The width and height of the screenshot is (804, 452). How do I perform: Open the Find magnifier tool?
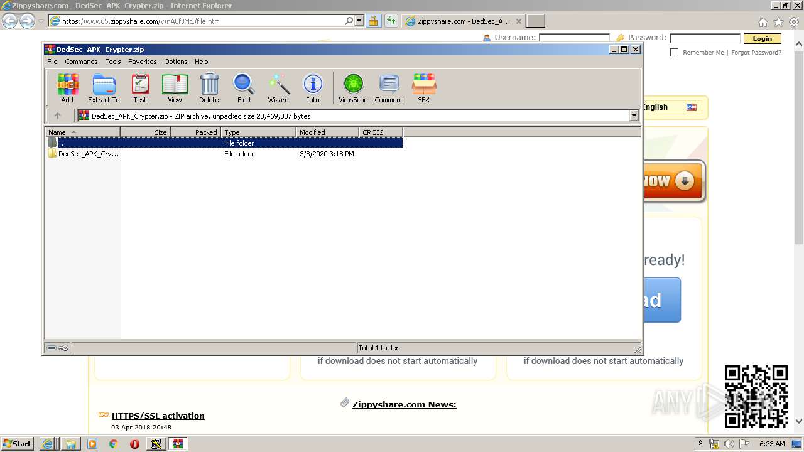[x=244, y=89]
